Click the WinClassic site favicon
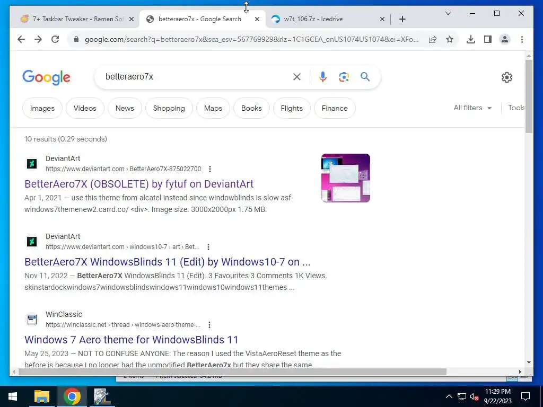This screenshot has height=407, width=543. pyautogui.click(x=32, y=320)
